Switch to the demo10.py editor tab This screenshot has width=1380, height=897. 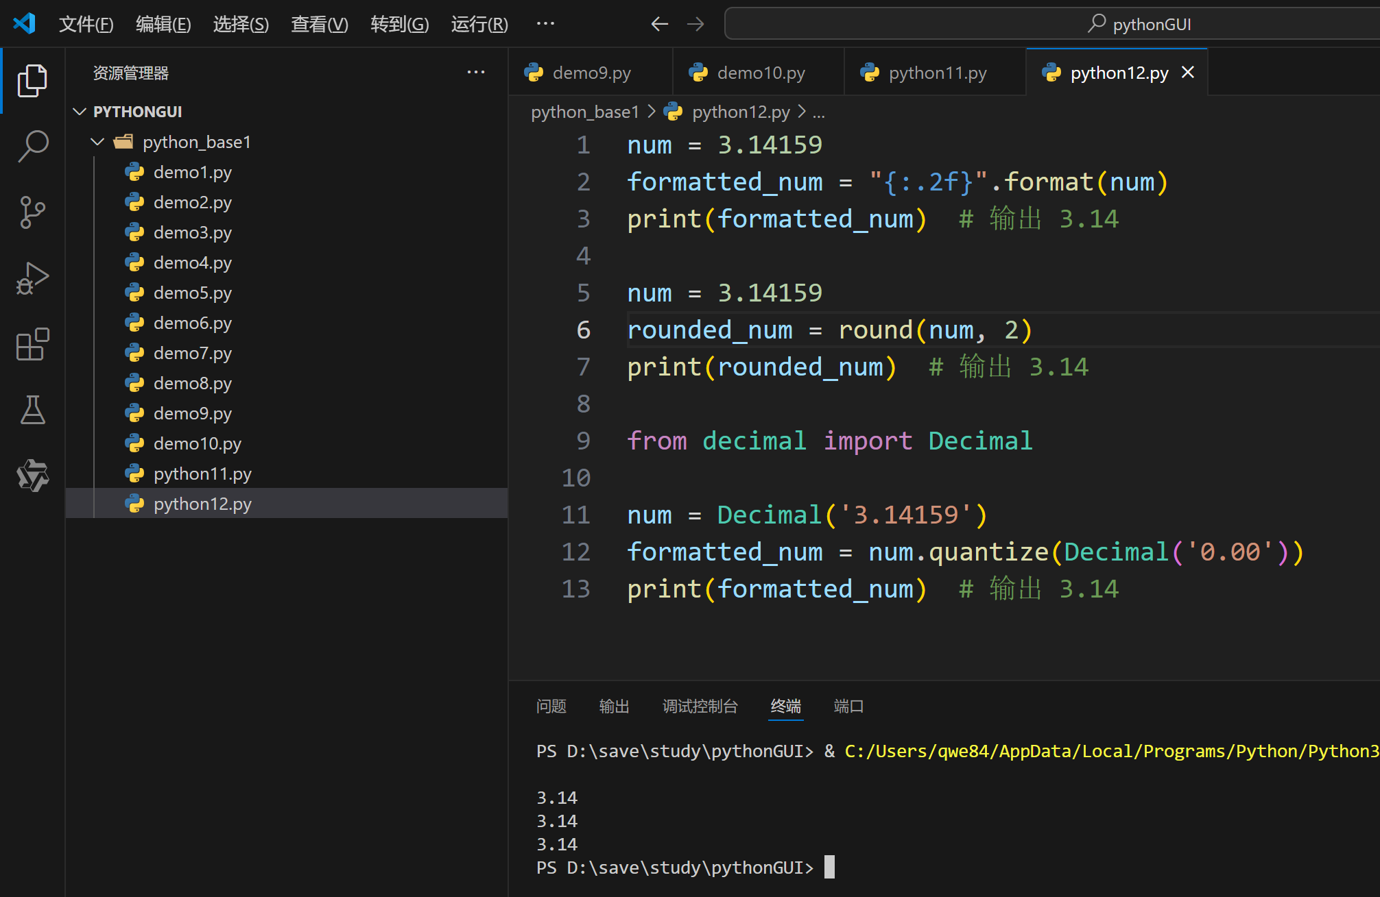point(760,73)
